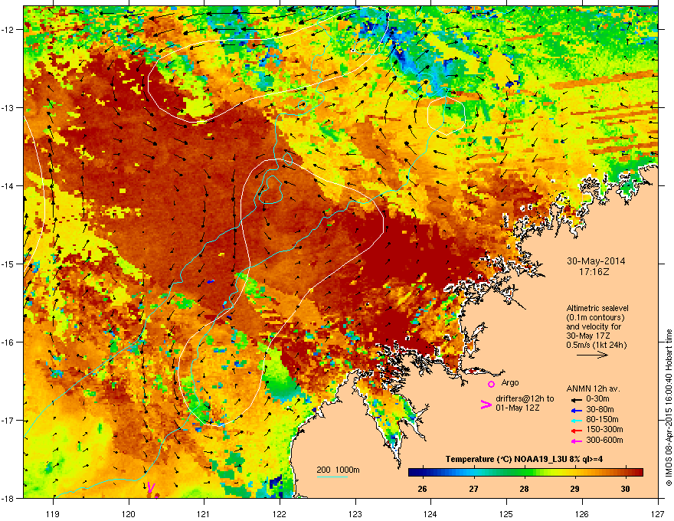The height and width of the screenshot is (521, 674).
Task: Click the longitude axis label 119
Action: 53,513
